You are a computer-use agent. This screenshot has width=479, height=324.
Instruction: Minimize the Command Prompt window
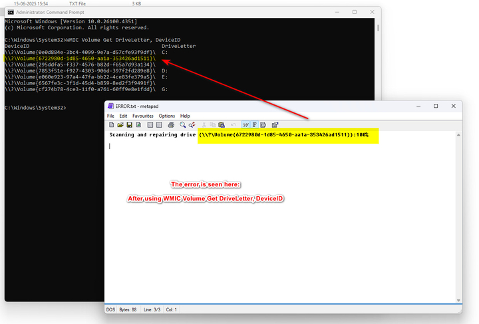[337, 12]
